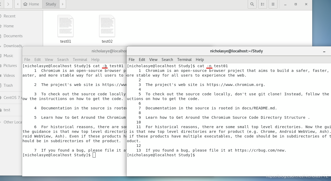Screen dimensions: 331x181
Task: Click the 'cat -n test01' command line
Action: (x=178, y=66)
